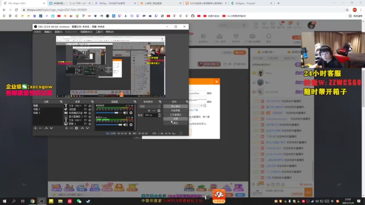Remove selected scene with the minus icon
This screenshot has height=205, width=365.
pyautogui.click(x=40, y=128)
